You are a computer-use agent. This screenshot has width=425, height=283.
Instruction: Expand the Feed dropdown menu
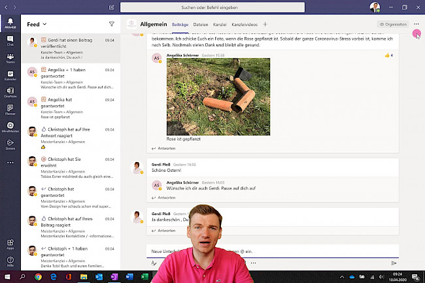44,24
